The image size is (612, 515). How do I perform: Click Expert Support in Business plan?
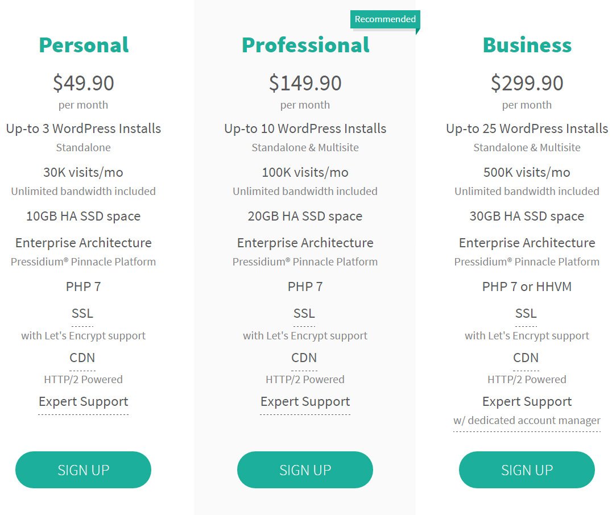[527, 401]
